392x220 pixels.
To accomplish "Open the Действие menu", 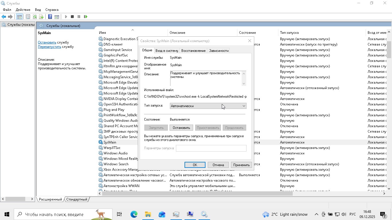I will [x=23, y=10].
